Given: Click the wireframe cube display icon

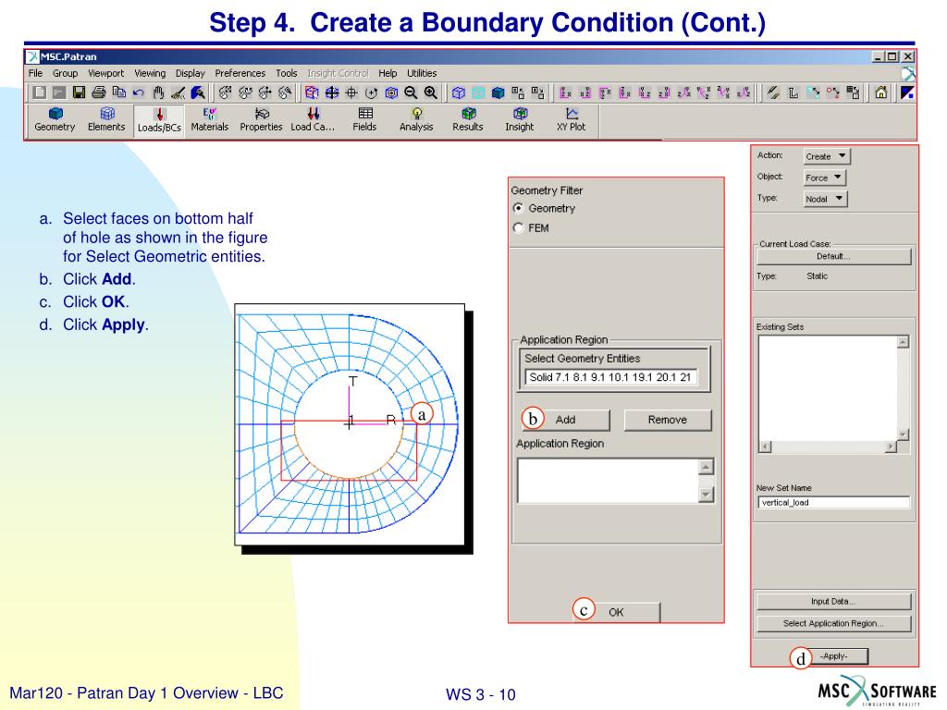Looking at the screenshot, I should click(x=459, y=92).
